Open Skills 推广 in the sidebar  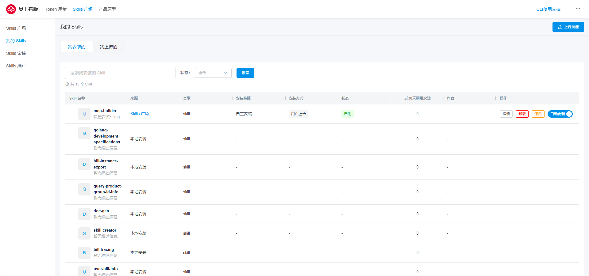16,66
